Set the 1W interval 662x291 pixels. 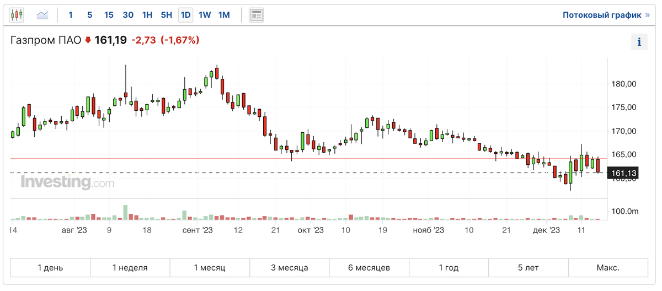pyautogui.click(x=205, y=15)
